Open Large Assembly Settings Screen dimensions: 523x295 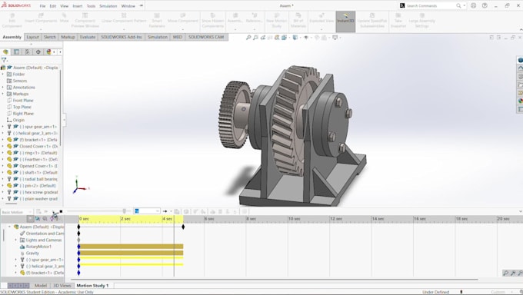point(422,20)
